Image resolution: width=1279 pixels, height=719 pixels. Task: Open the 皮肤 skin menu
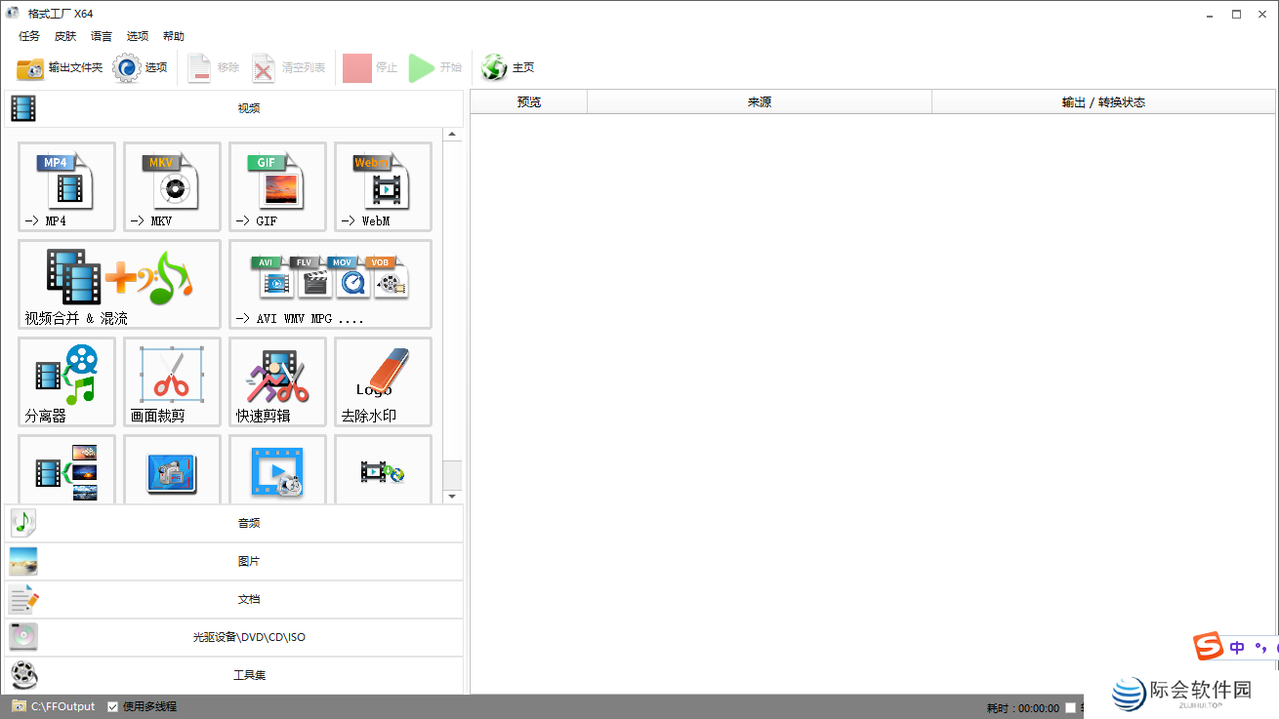[65, 36]
